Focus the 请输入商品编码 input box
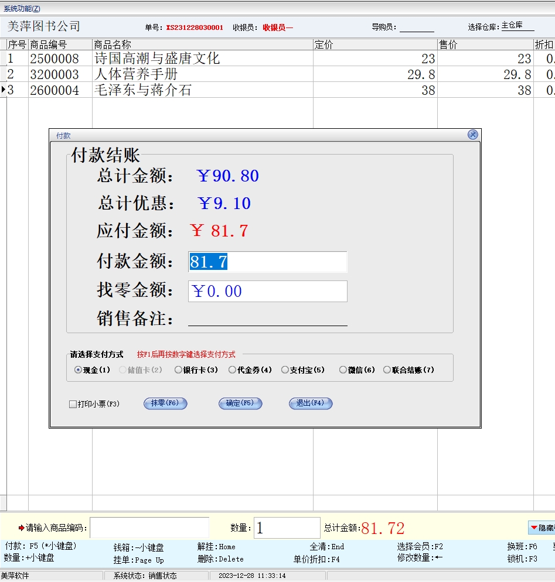Screen dimensions: 555x582 click(x=149, y=528)
